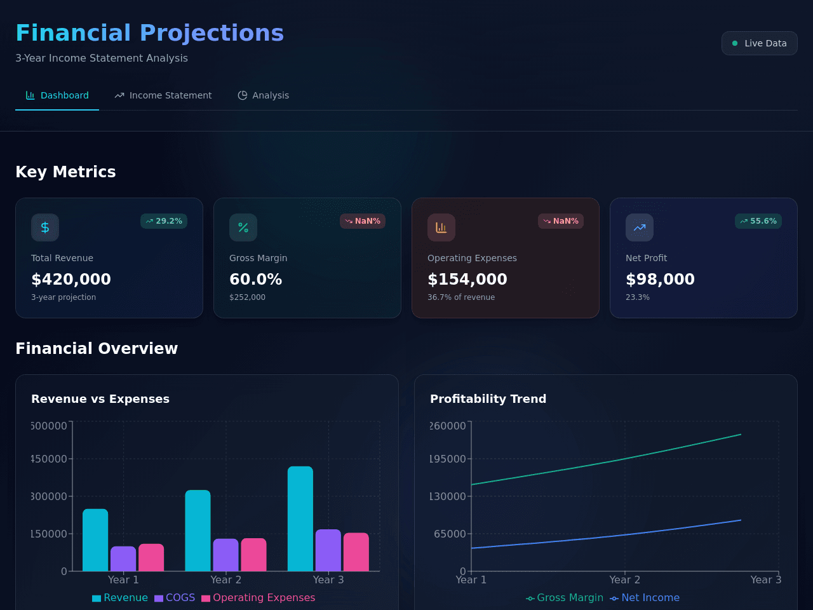Switch to the Income Statement tab
Screen dimensions: 813x610
click(163, 95)
